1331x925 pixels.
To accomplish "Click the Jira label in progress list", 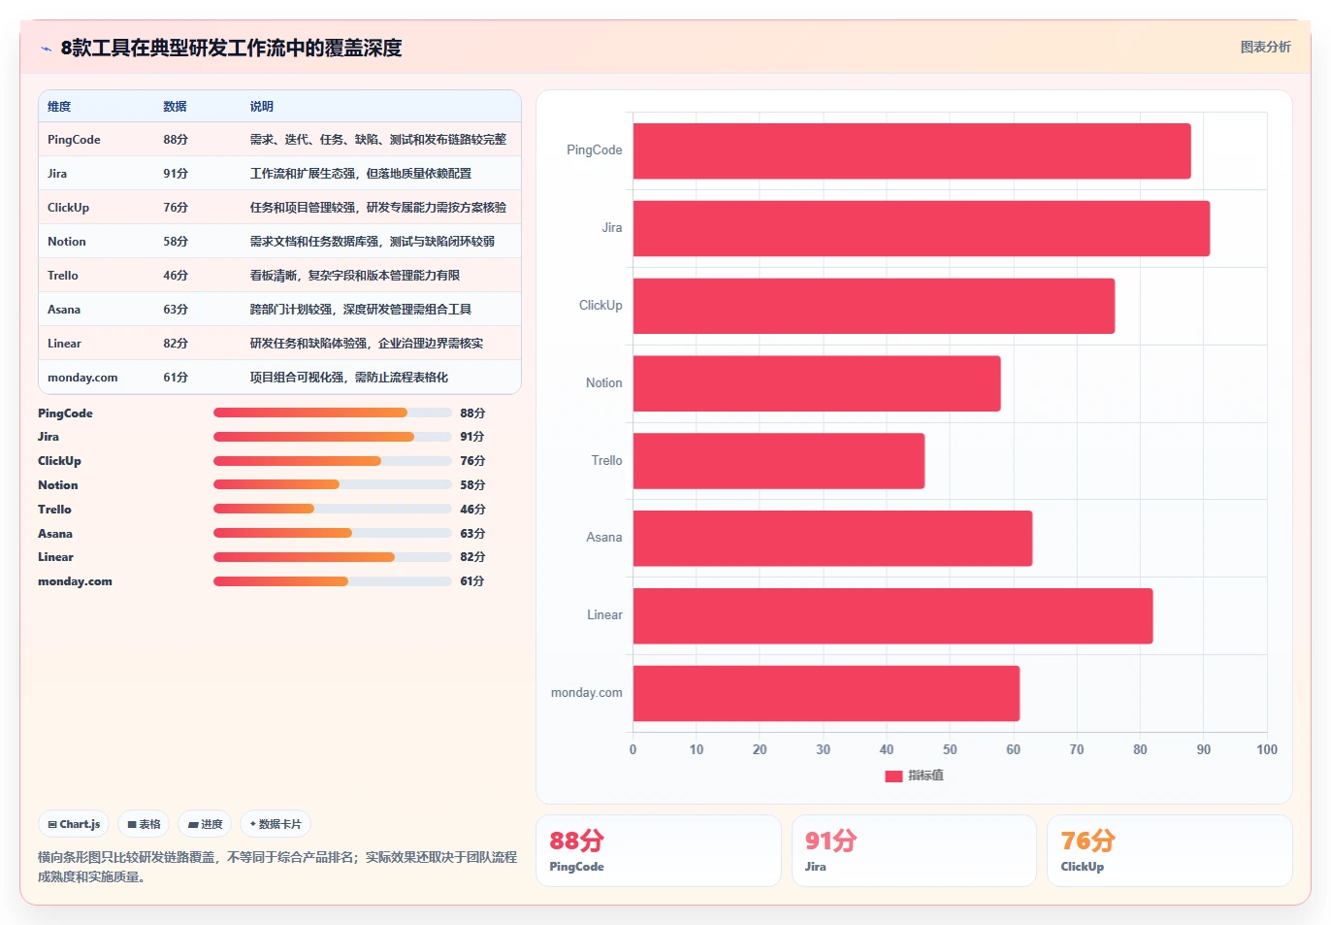I will [x=49, y=437].
